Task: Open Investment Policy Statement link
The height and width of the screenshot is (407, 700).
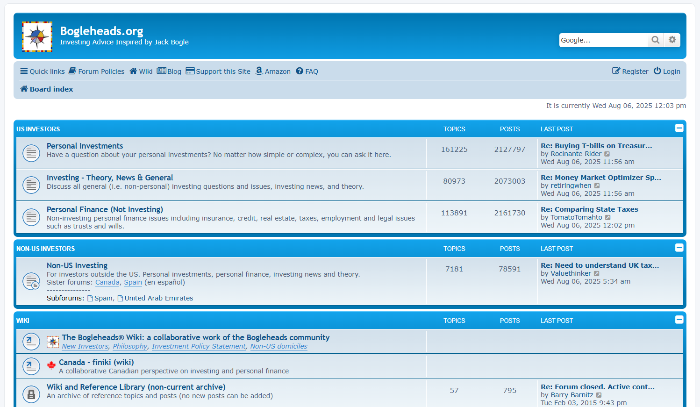Action: 199,346
